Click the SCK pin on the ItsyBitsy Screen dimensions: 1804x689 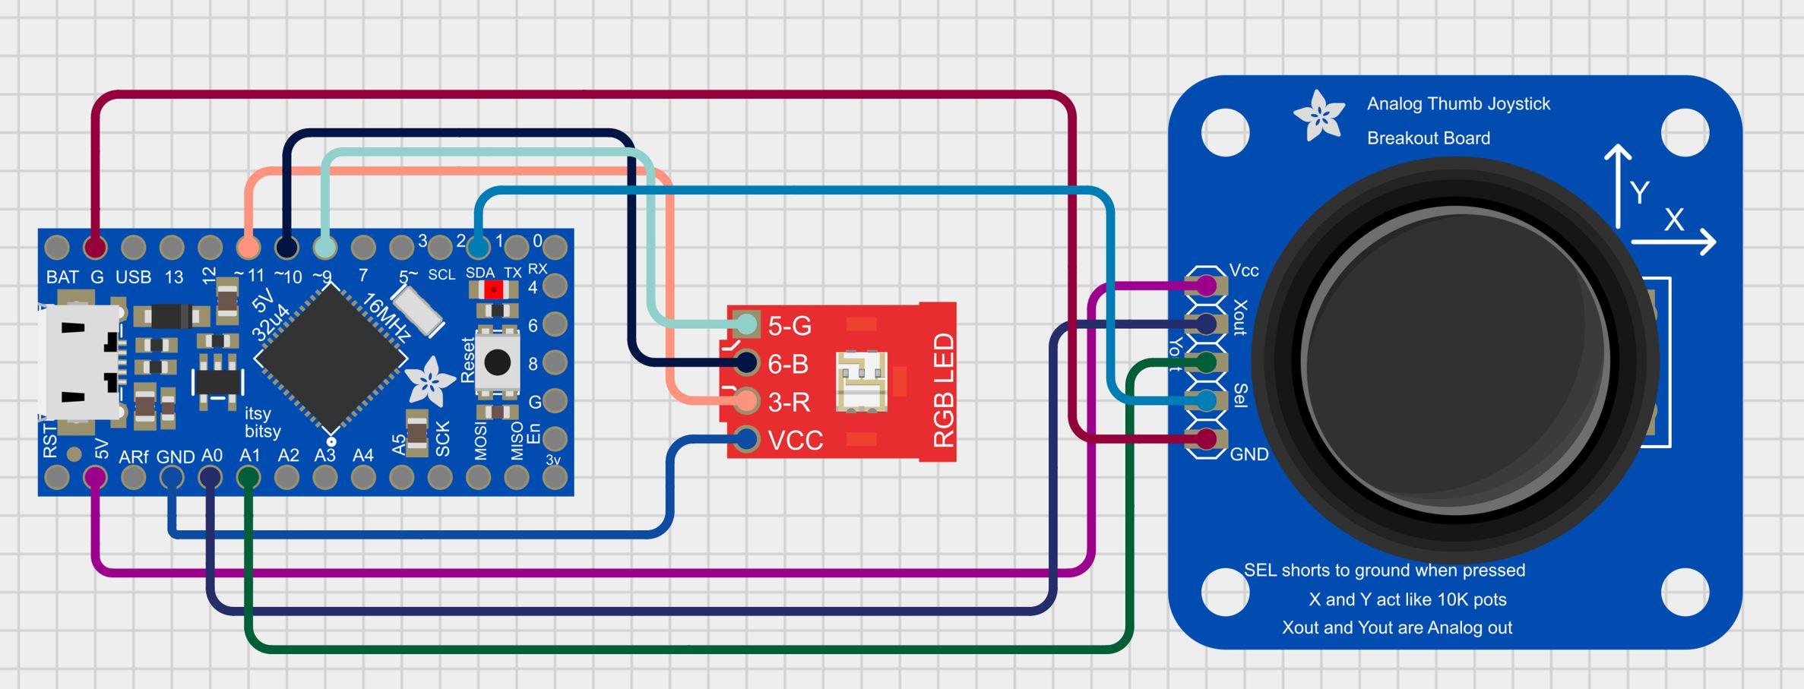click(x=440, y=477)
